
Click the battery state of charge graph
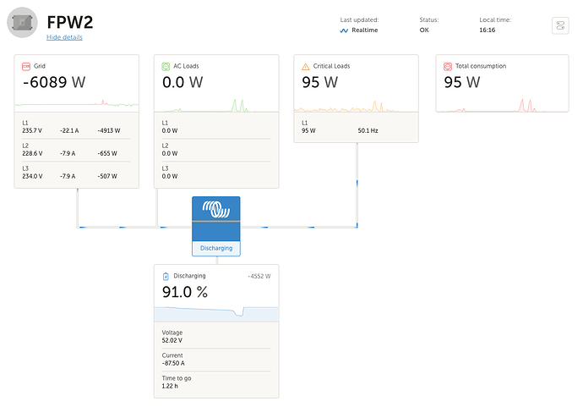click(216, 312)
